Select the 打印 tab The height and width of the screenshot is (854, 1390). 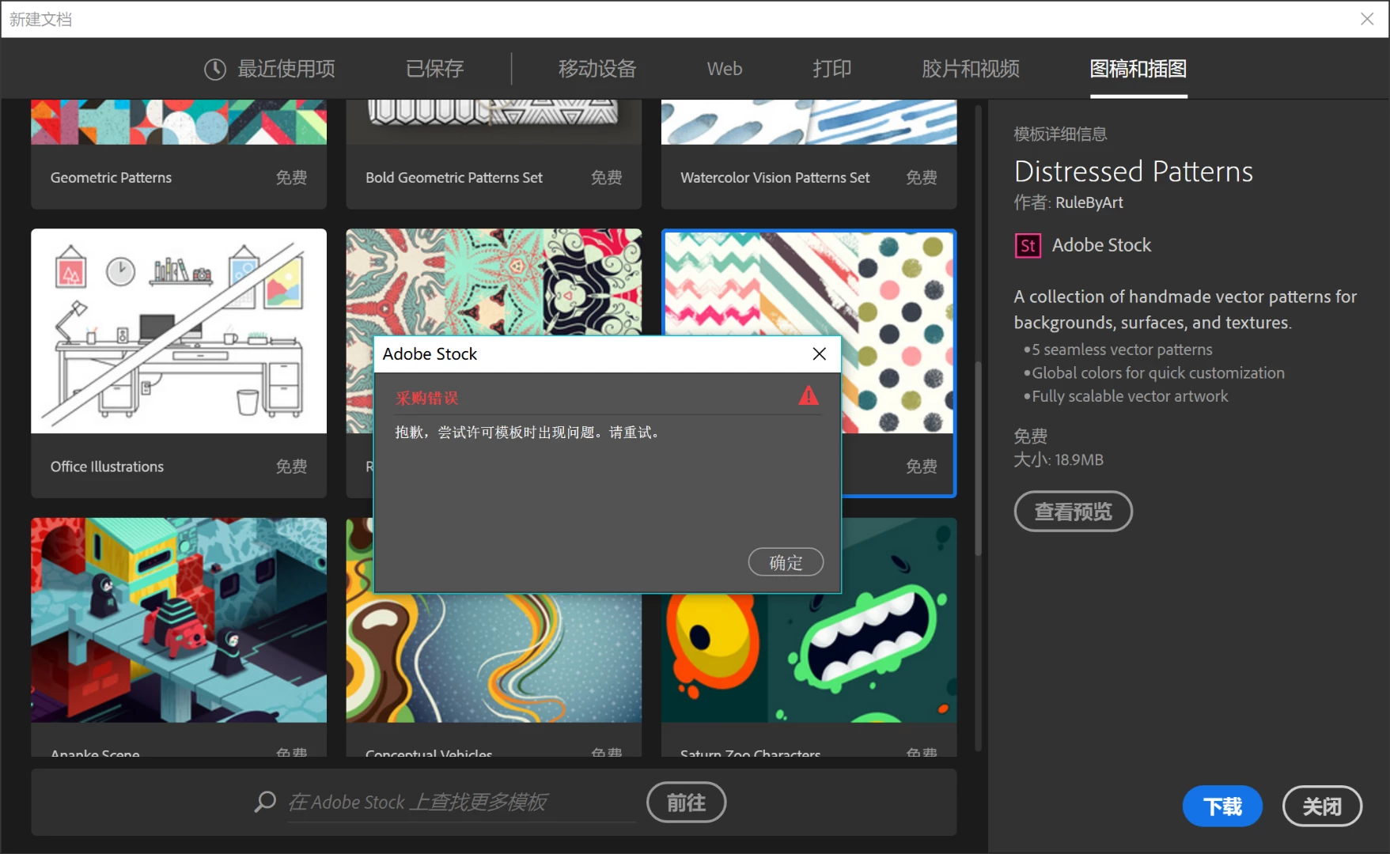831,69
